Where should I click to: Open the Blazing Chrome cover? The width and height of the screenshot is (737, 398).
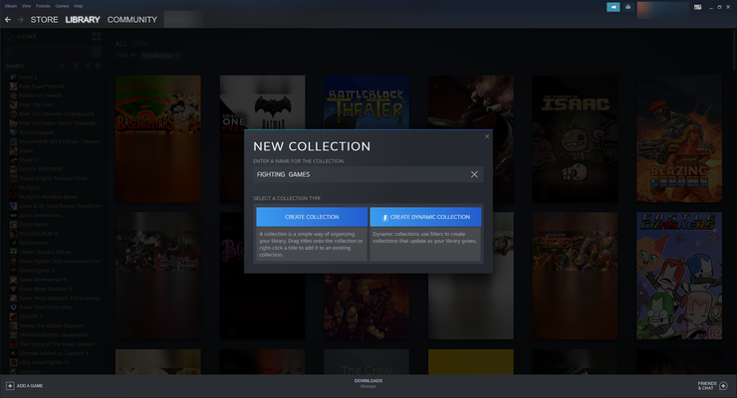click(x=679, y=139)
